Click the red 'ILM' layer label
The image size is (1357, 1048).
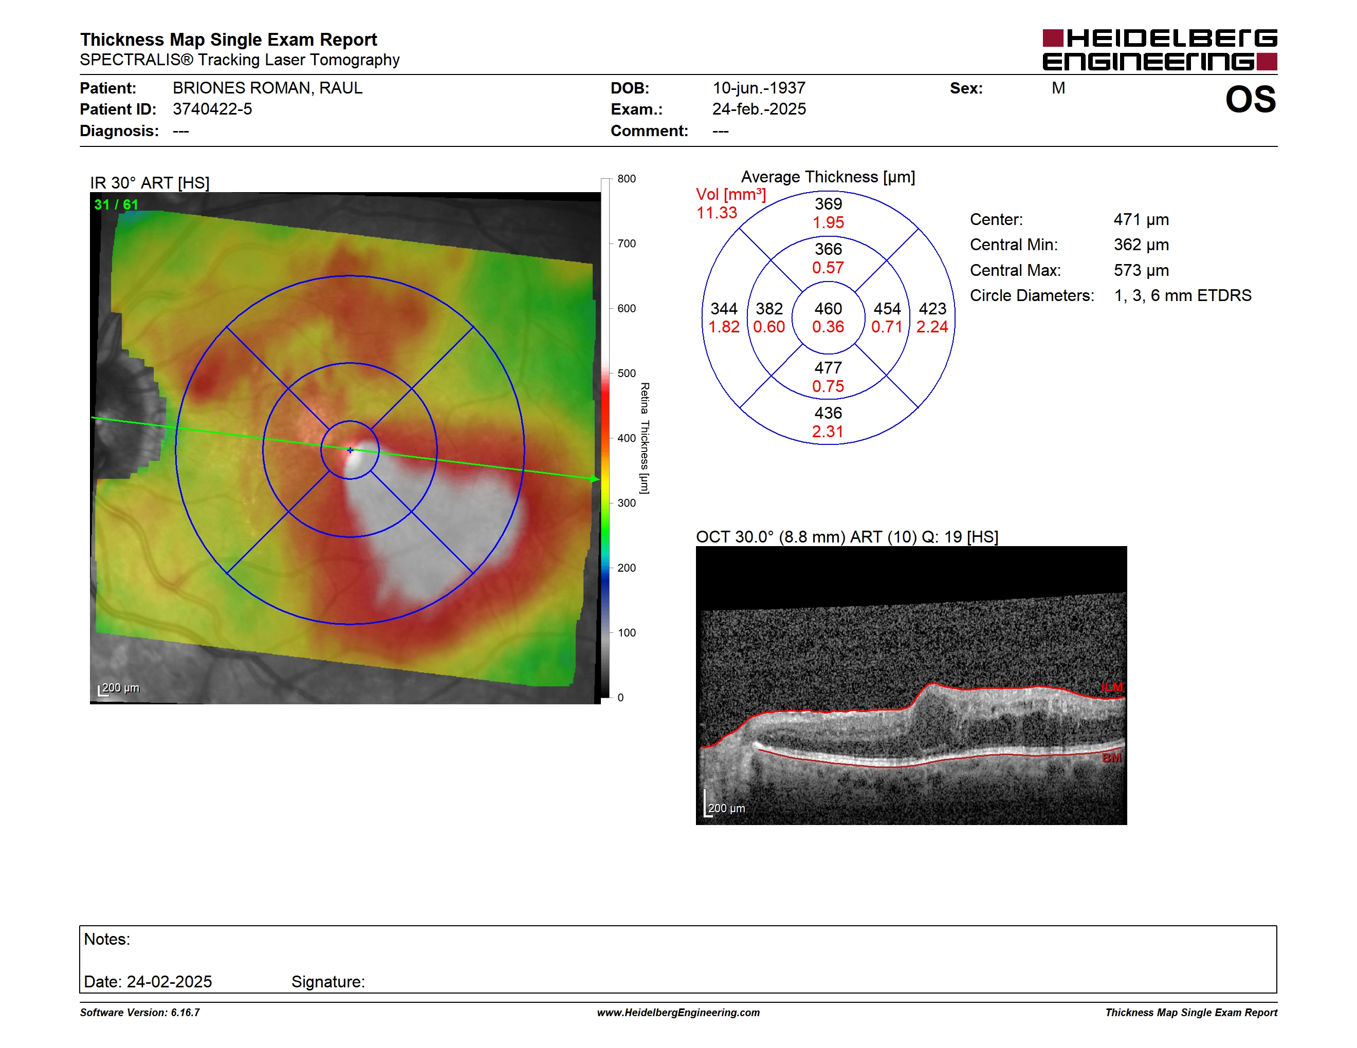click(1112, 687)
